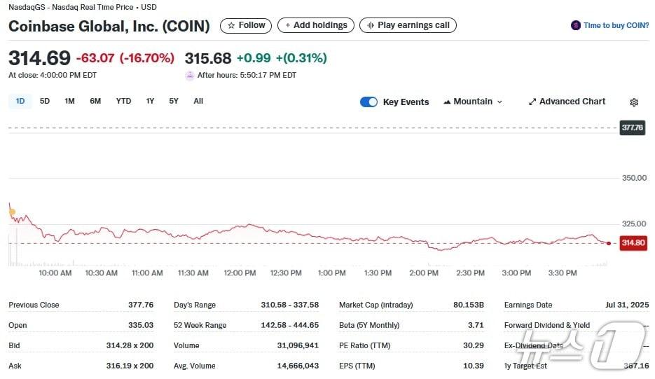
Task: Choose the All time range
Action: point(198,101)
